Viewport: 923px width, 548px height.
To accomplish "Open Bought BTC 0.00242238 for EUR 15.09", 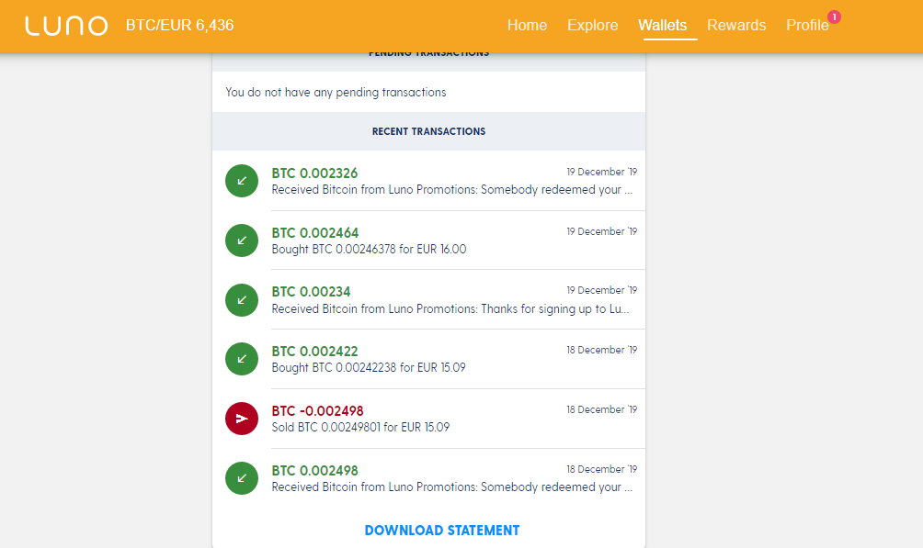I will coord(369,367).
